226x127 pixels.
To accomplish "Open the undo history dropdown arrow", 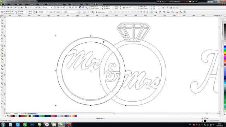I will tap(28, 7).
